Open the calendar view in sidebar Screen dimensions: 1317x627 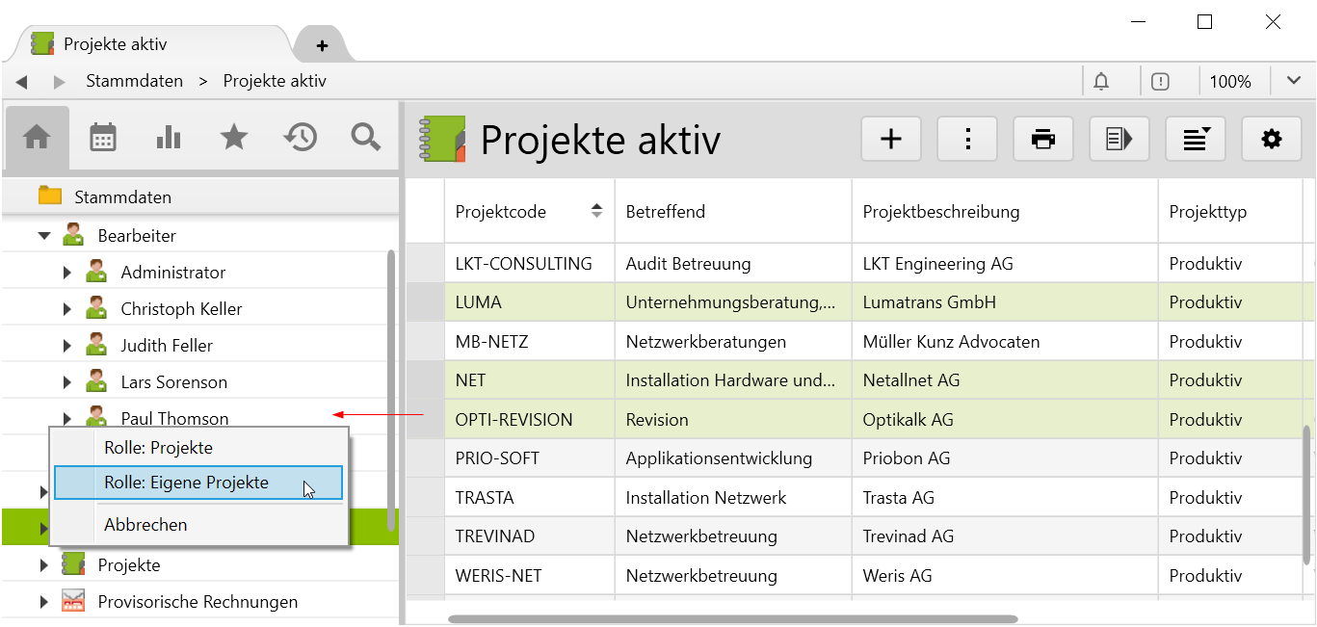pos(103,138)
